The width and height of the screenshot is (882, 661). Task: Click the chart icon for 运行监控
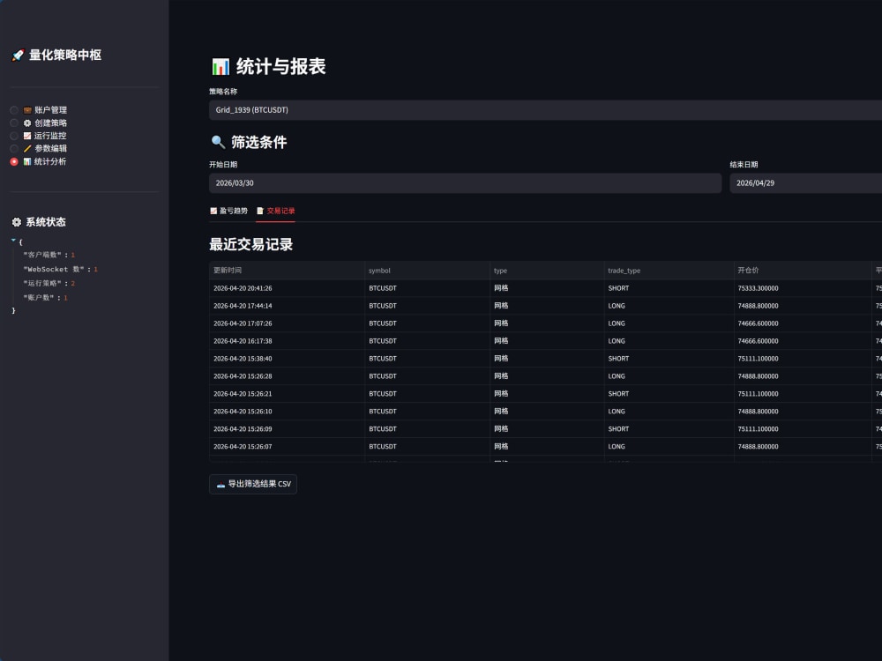point(27,136)
